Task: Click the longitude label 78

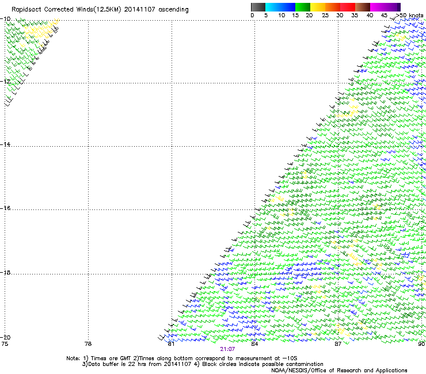Action: (x=88, y=344)
